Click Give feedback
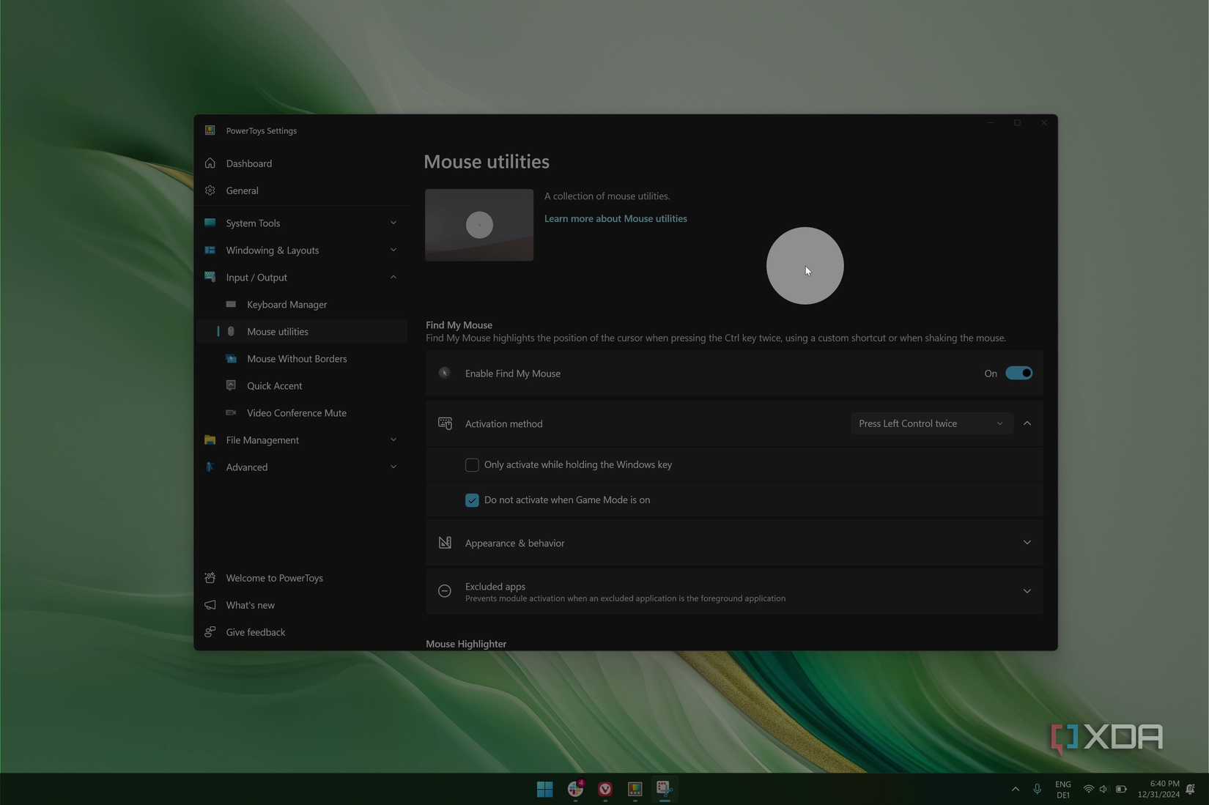 tap(301, 632)
